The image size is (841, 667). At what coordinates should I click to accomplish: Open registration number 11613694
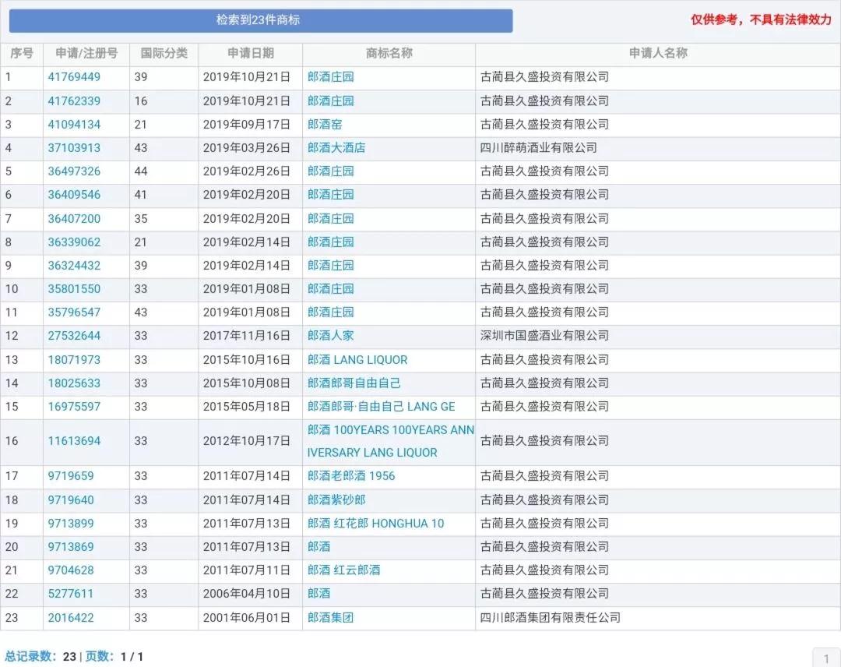(x=74, y=441)
